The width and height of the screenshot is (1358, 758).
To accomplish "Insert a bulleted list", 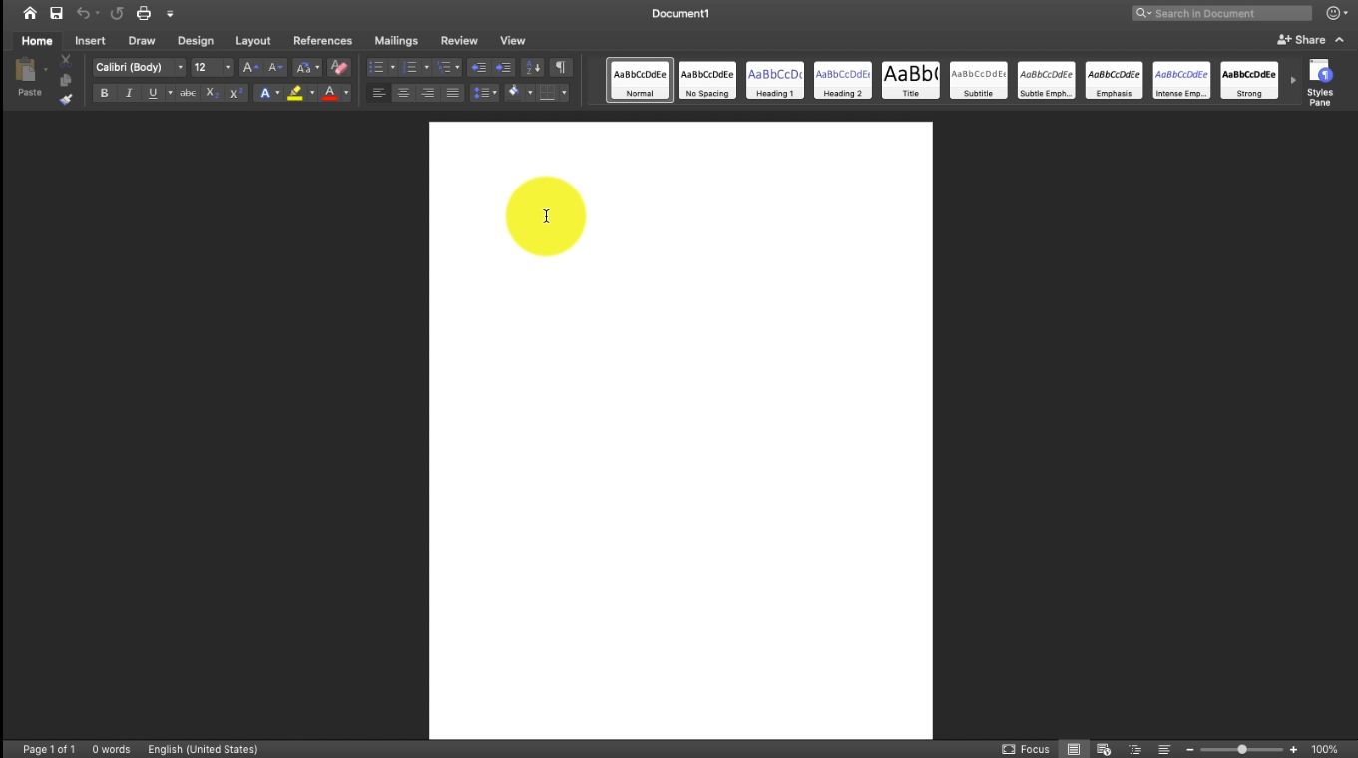I will (376, 67).
